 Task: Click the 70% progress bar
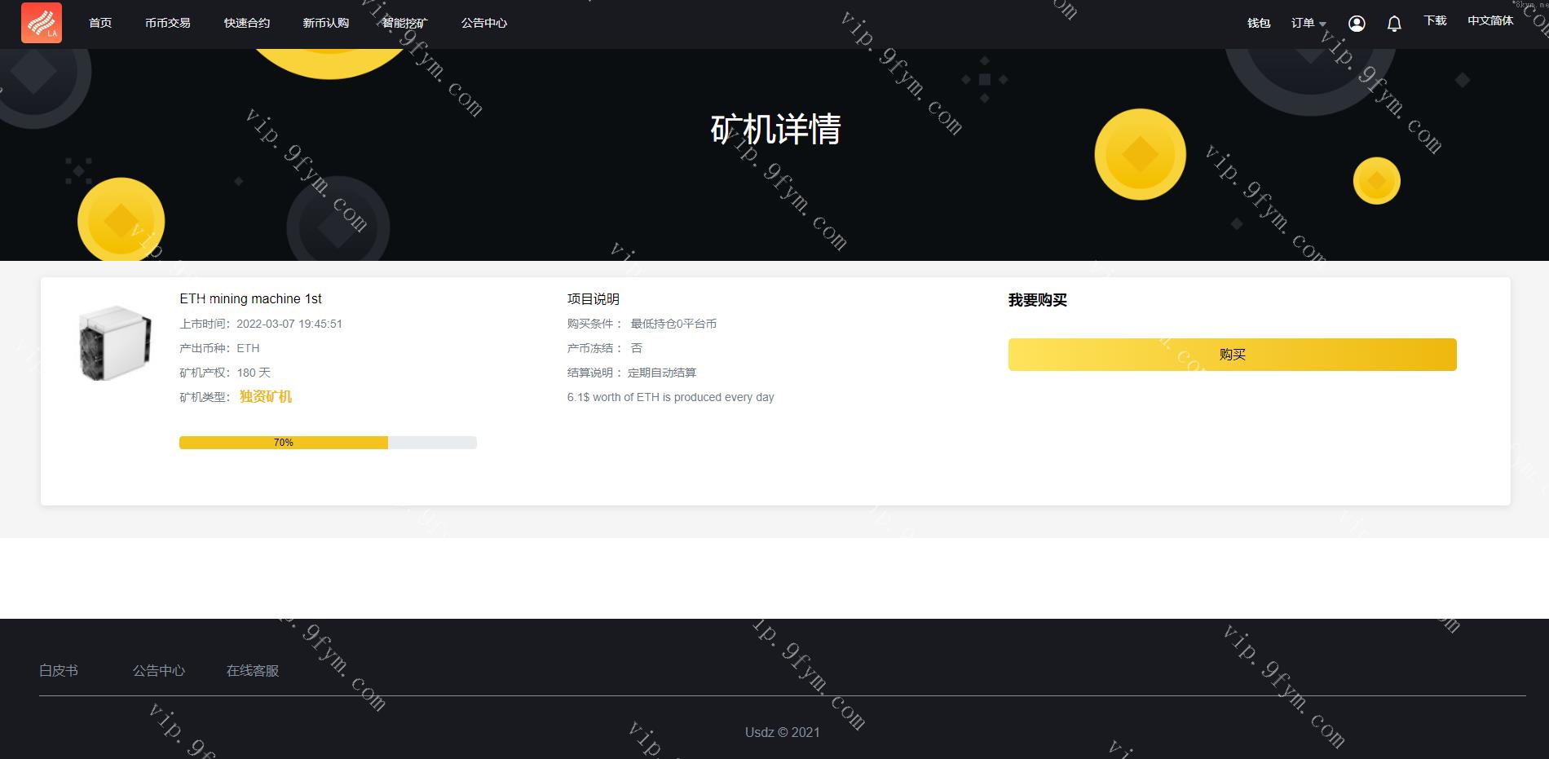(x=328, y=443)
